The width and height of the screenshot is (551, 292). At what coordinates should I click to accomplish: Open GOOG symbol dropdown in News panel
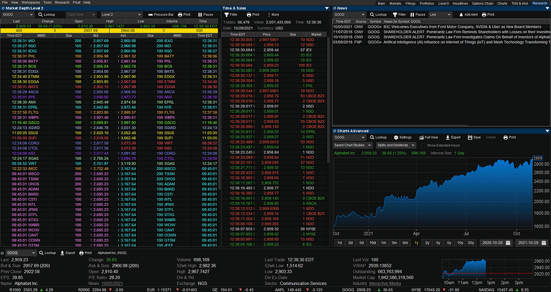tap(349, 14)
